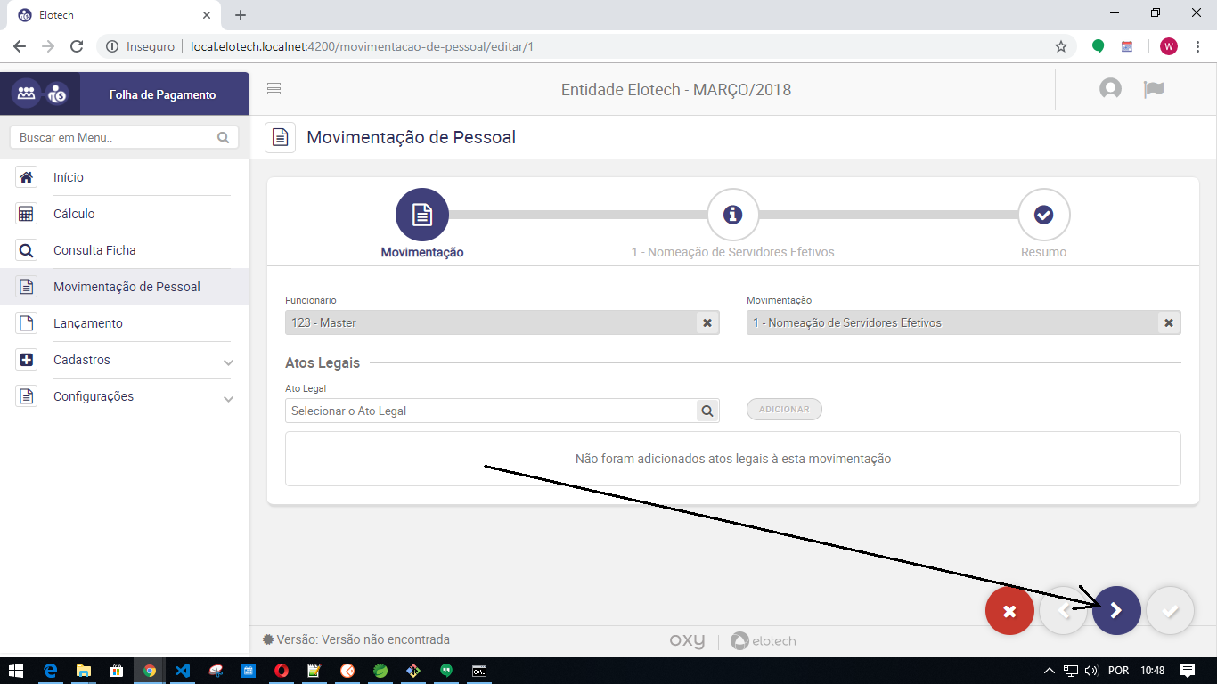Open the Funcionário 123 - Master field
This screenshot has height=684, width=1217.
point(502,322)
